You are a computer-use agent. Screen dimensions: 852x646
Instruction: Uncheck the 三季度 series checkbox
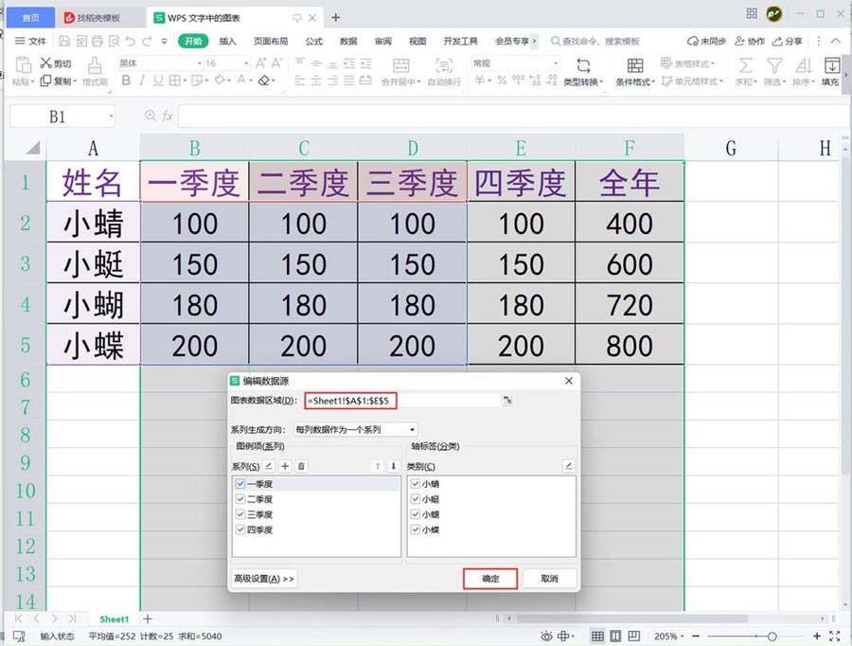pyautogui.click(x=240, y=513)
